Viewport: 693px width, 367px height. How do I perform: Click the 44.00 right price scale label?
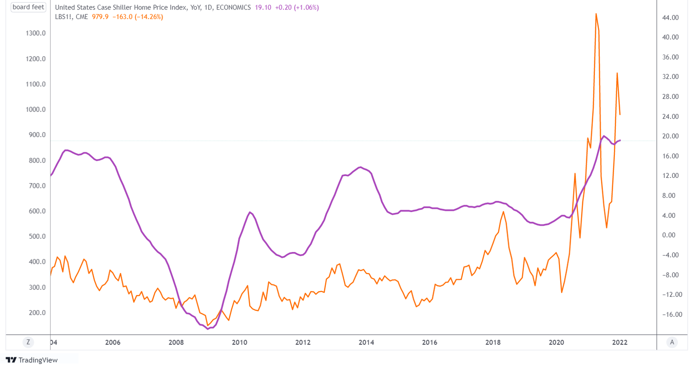(670, 18)
